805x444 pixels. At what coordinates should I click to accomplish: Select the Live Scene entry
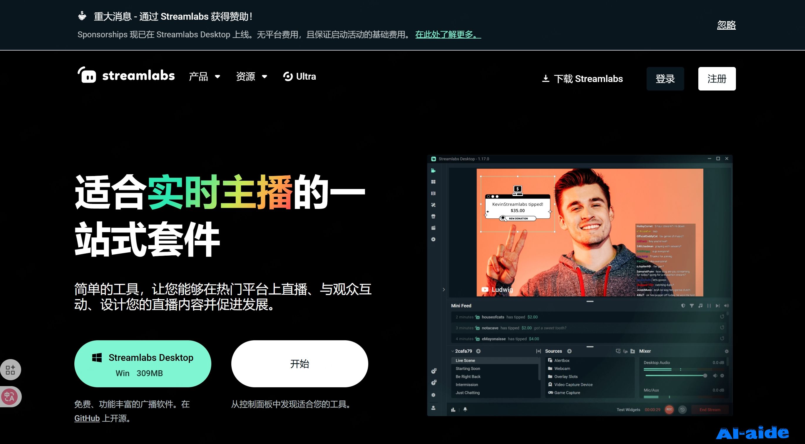(496, 361)
